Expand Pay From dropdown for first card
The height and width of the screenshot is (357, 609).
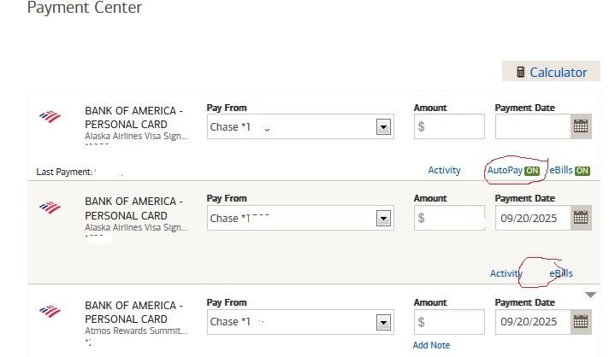pos(384,127)
